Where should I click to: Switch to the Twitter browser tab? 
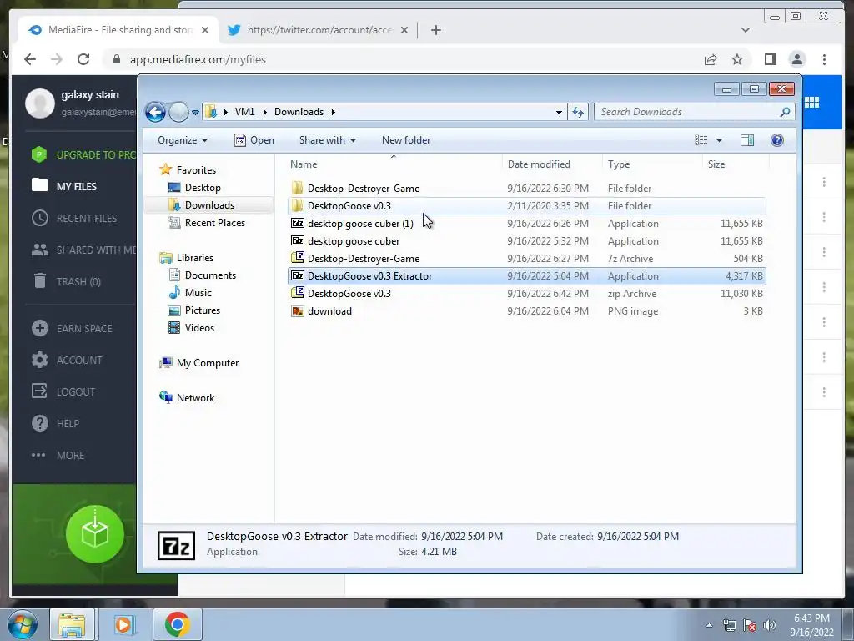(x=319, y=30)
